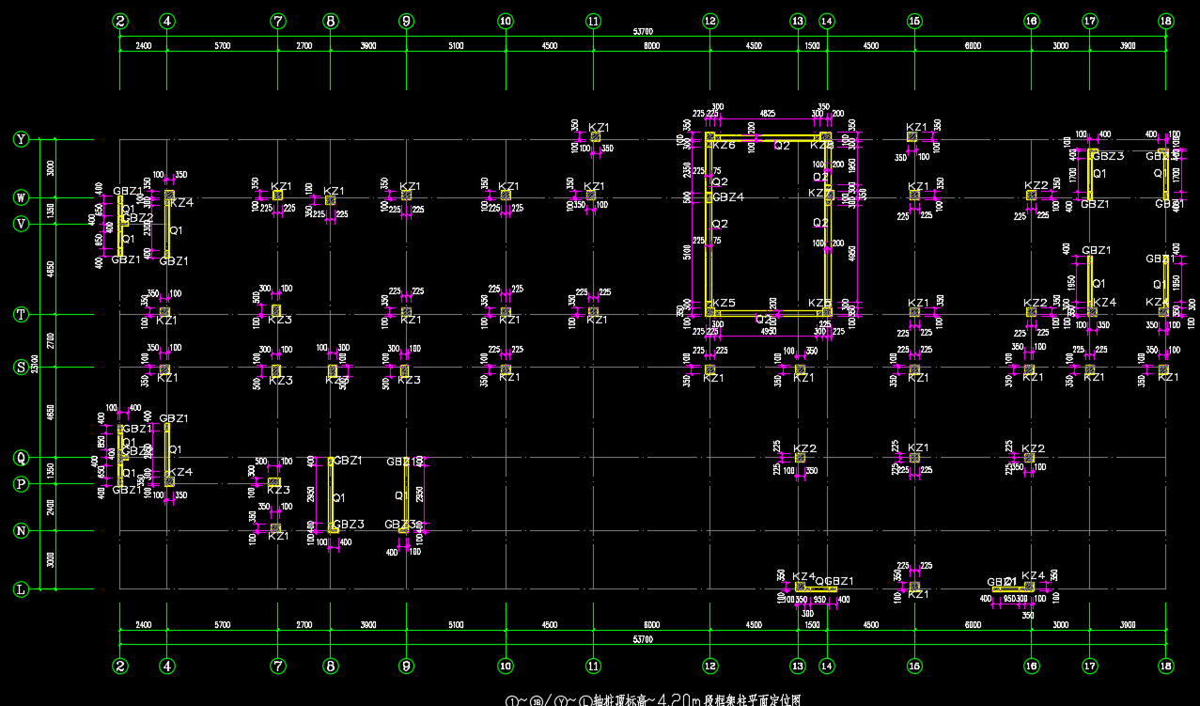
Task: Select the GBZ4 label on the core wall
Action: coord(728,197)
